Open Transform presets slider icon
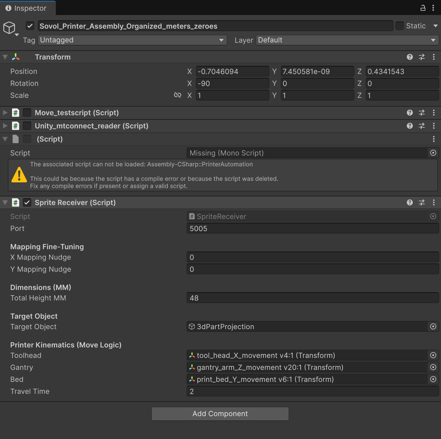The width and height of the screenshot is (441, 439). pyautogui.click(x=422, y=57)
